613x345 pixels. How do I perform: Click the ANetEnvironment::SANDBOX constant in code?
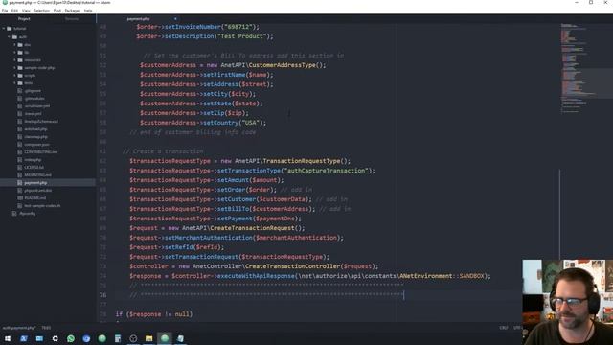(442, 276)
